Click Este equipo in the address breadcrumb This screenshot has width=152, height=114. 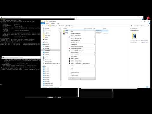click(x=55, y=26)
